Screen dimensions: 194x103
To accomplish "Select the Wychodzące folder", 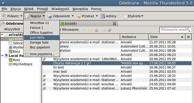I will coord(21,64).
